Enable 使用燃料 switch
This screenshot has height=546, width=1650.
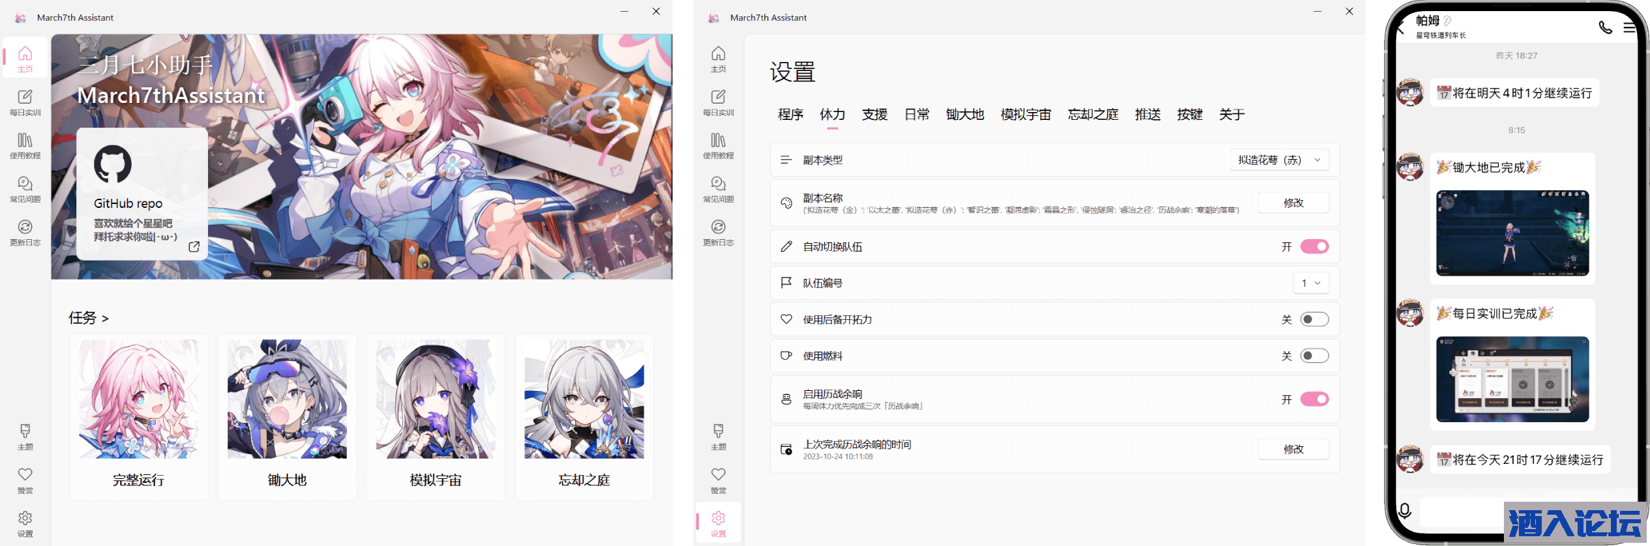click(x=1314, y=356)
